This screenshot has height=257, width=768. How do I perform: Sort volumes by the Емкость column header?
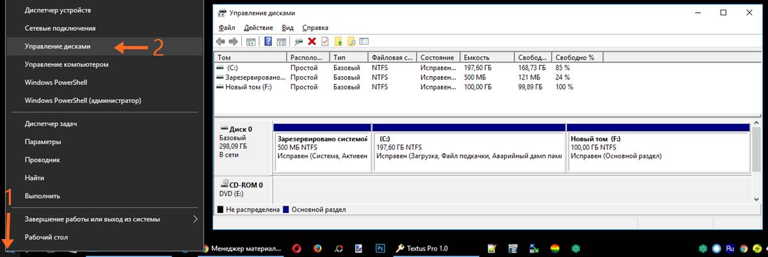(x=486, y=57)
